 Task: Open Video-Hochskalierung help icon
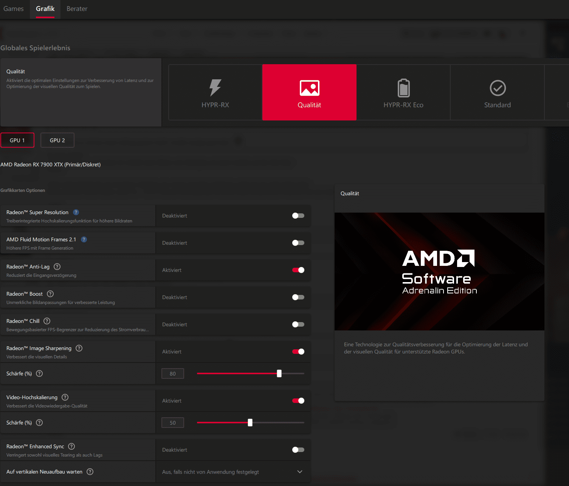point(65,397)
